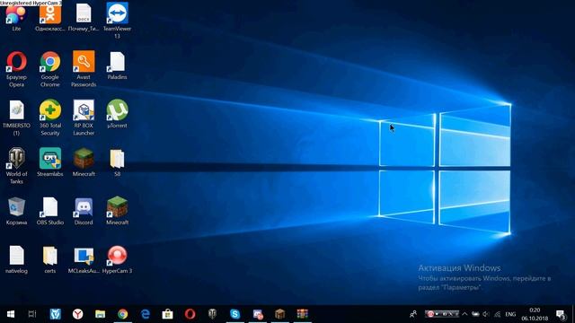Open Microsoft Store from the taskbar
Screen dimensions: 575x323
pyautogui.click(x=168, y=314)
